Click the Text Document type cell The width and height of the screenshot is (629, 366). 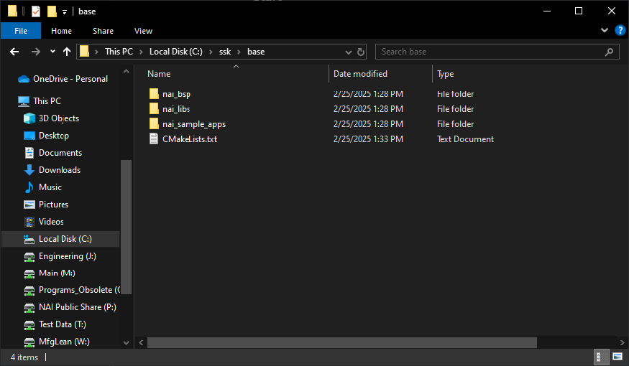pyautogui.click(x=465, y=139)
